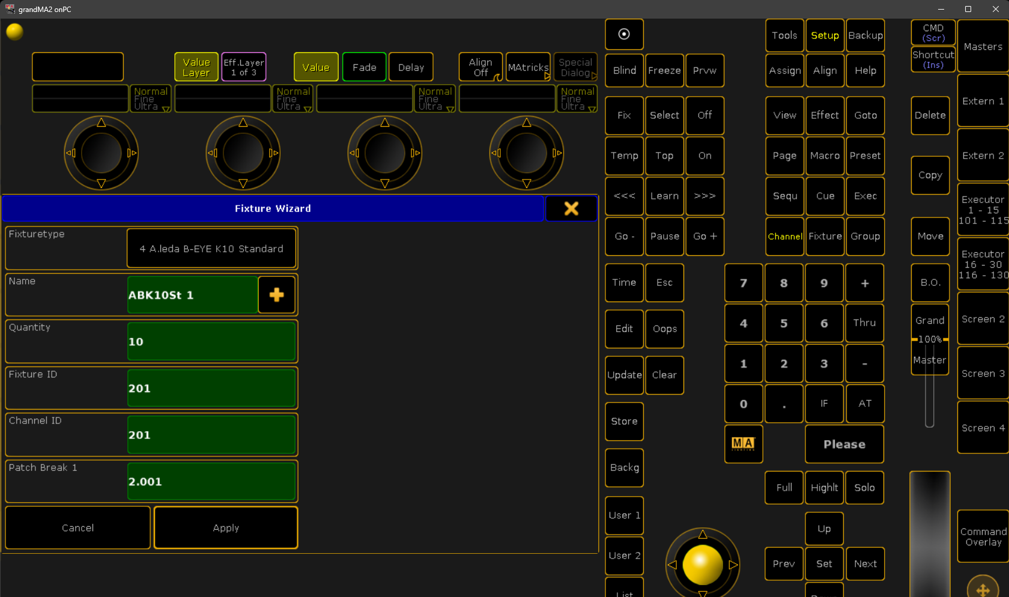This screenshot has width=1009, height=597.
Task: Click Cancel in Fixture Wizard
Action: pos(77,527)
